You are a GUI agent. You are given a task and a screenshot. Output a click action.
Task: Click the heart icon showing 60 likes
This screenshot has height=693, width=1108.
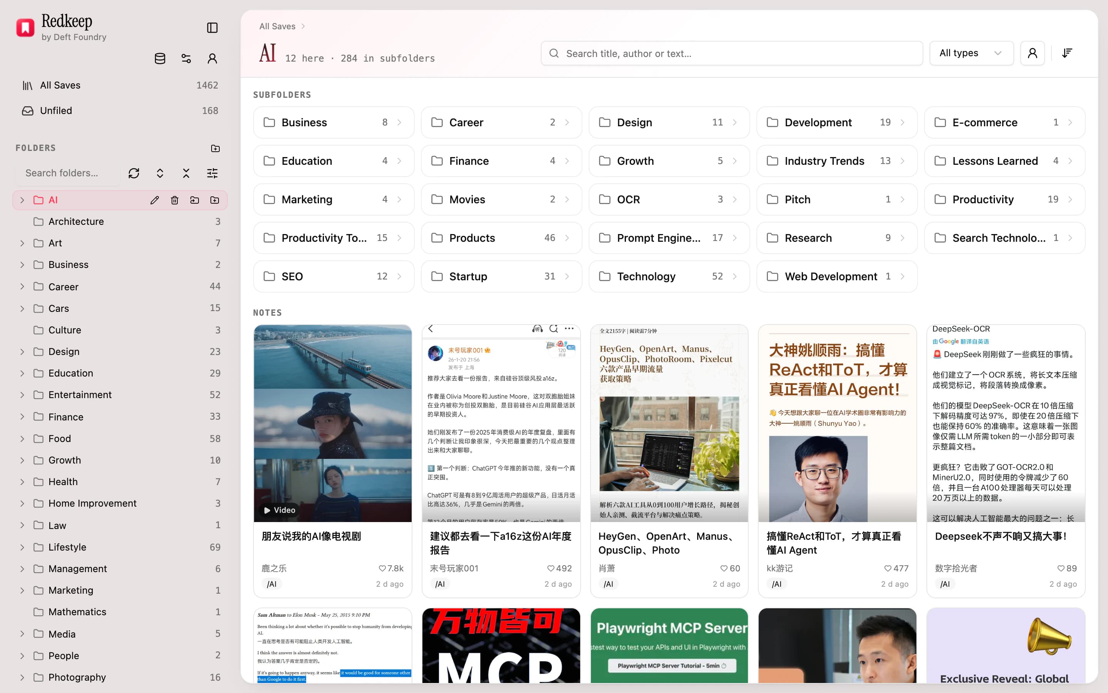[x=724, y=568]
